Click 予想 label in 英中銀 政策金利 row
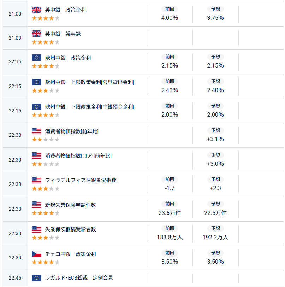 [x=215, y=10]
